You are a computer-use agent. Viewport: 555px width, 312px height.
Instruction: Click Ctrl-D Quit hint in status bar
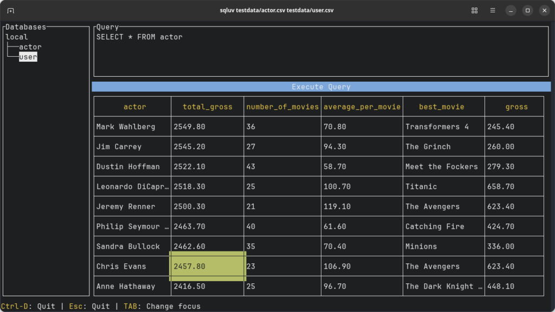[x=28, y=307]
